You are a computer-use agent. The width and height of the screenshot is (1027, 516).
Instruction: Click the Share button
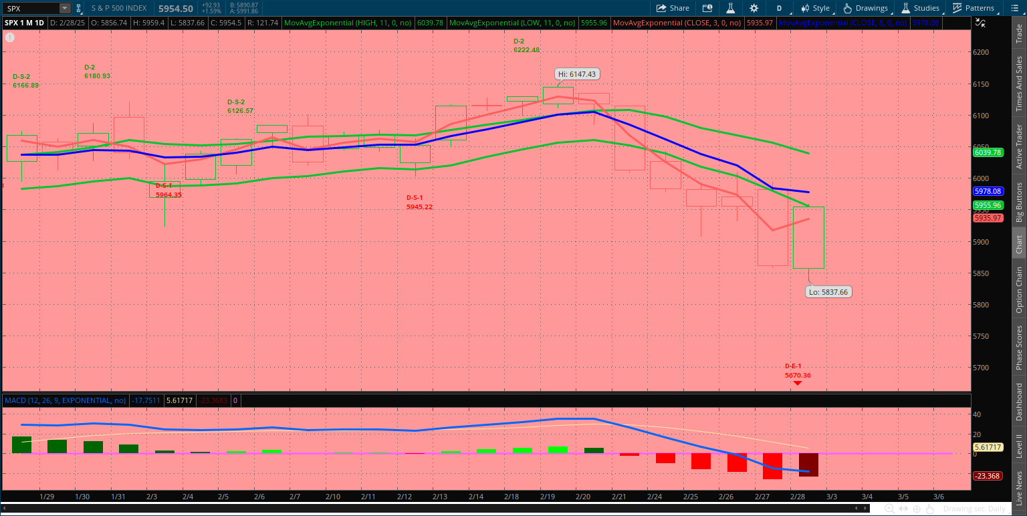point(673,8)
